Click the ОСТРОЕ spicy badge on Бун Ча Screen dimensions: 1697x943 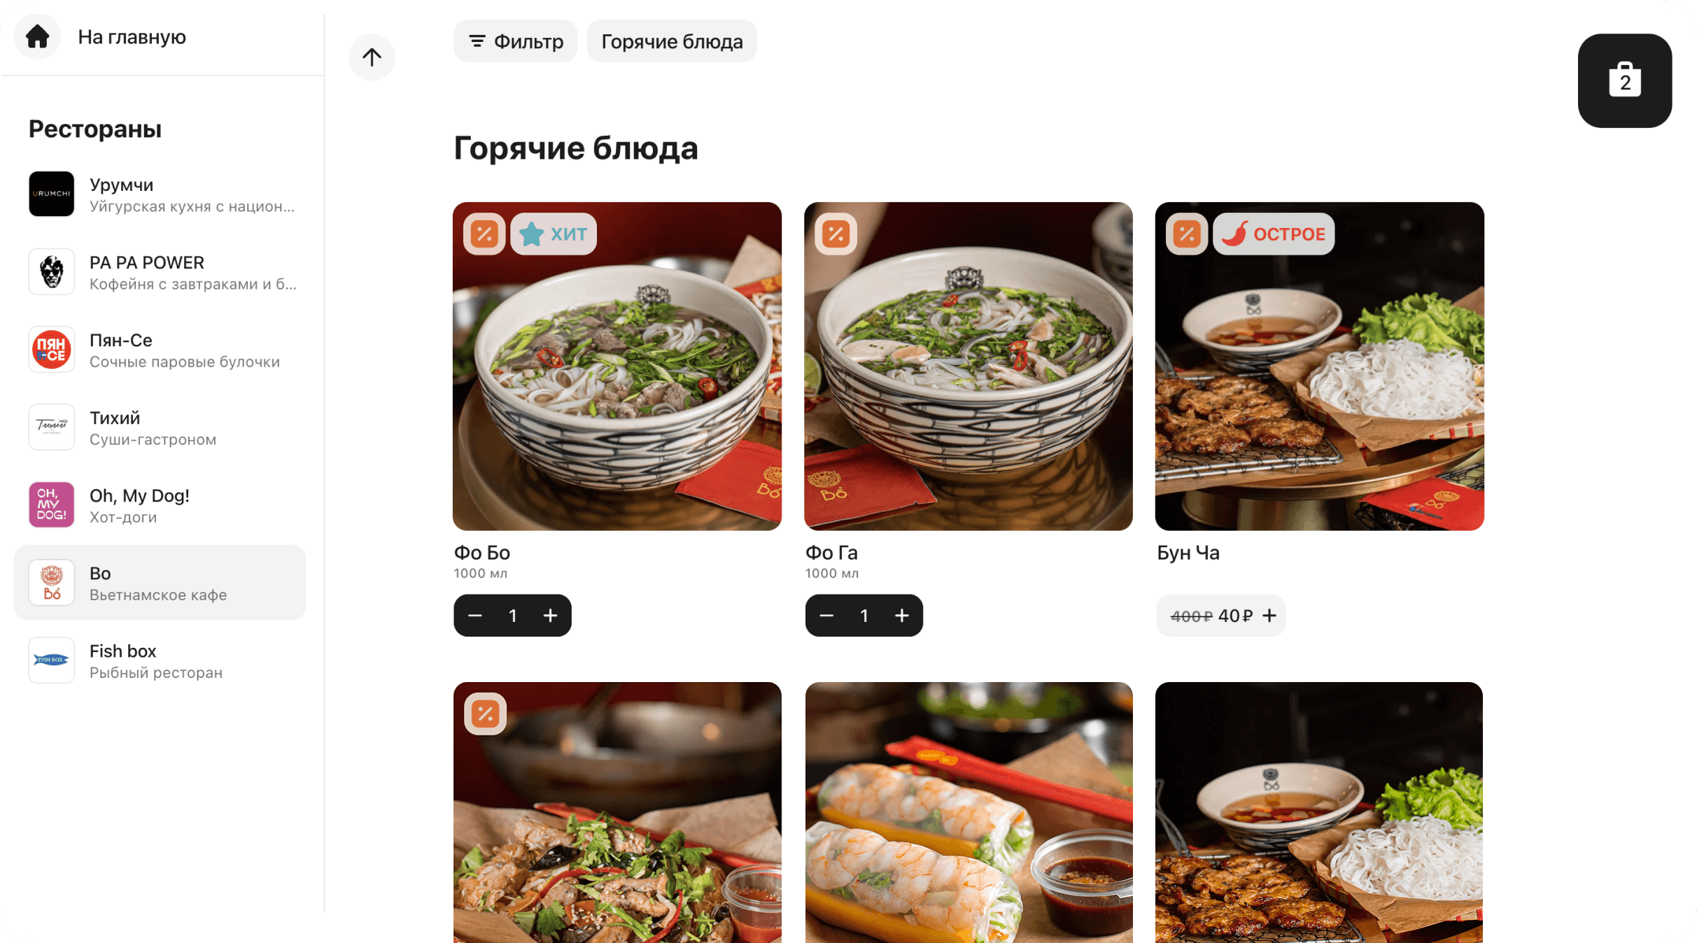(x=1274, y=234)
